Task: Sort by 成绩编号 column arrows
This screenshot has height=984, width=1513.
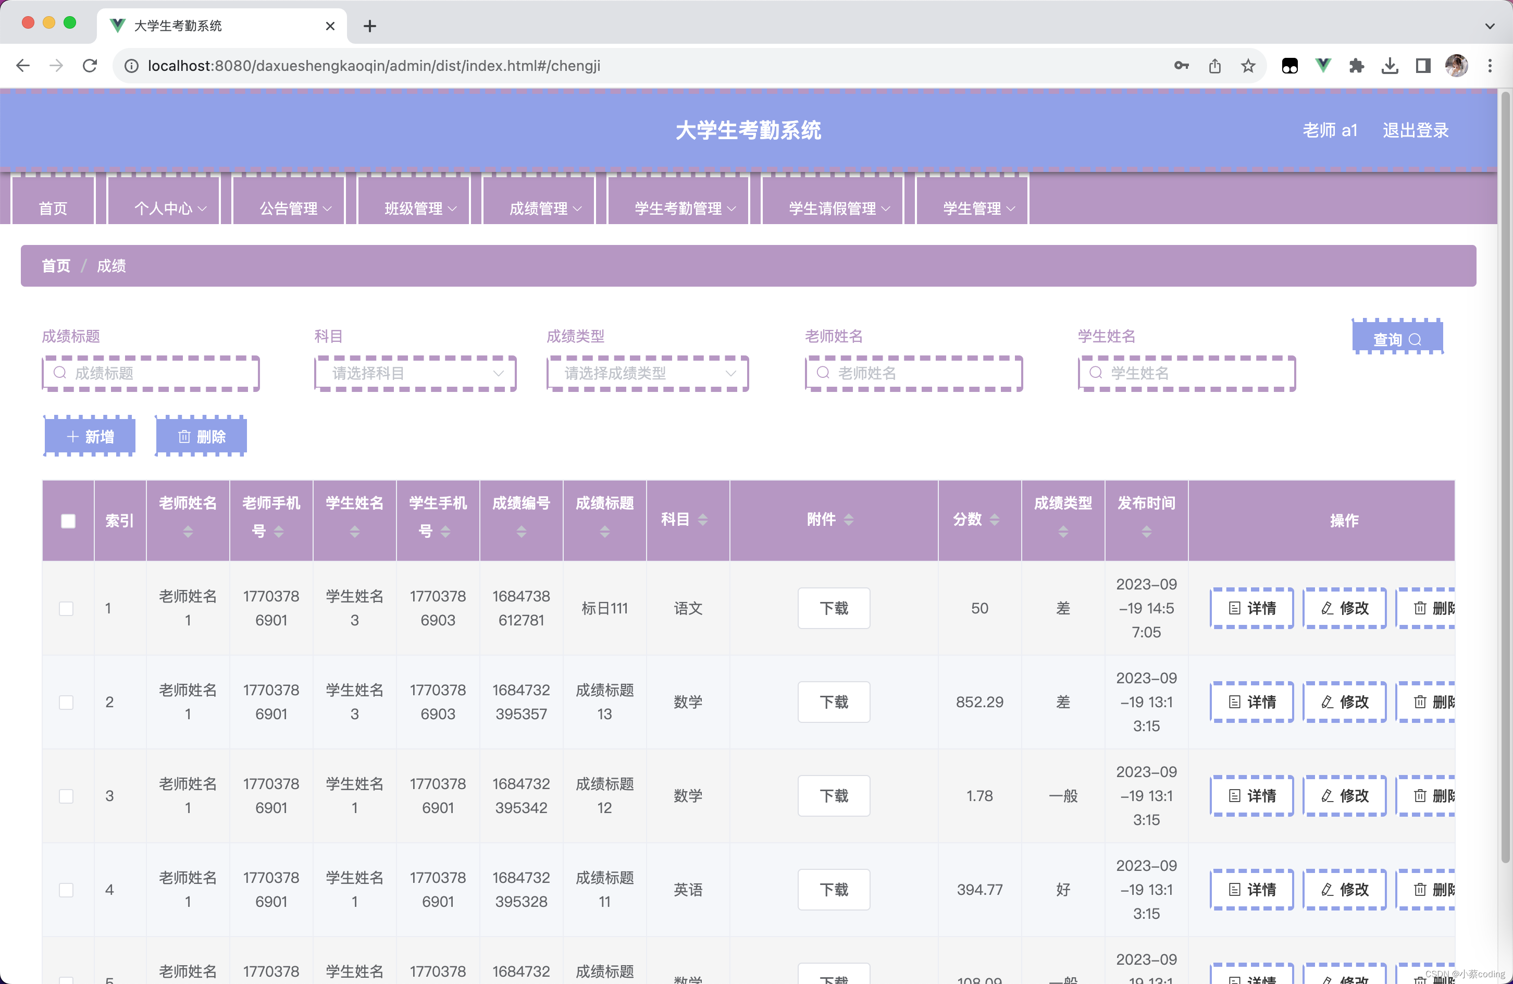Action: click(522, 531)
